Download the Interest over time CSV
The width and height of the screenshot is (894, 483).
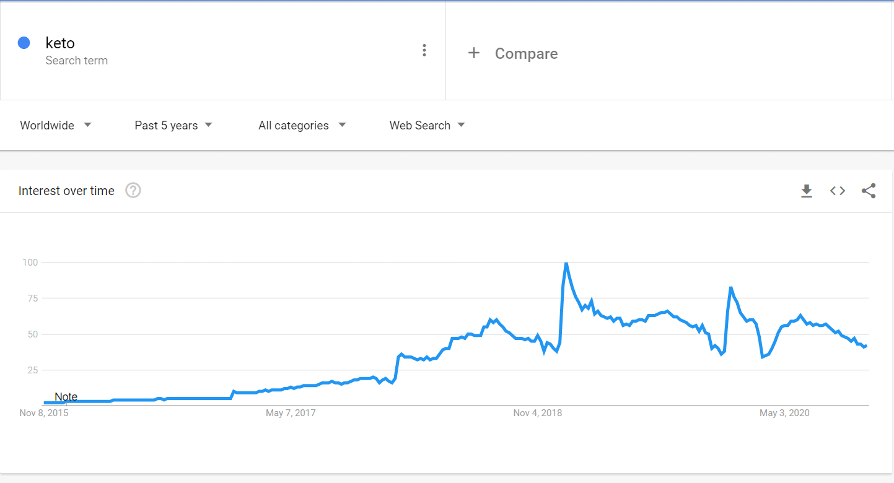[806, 191]
